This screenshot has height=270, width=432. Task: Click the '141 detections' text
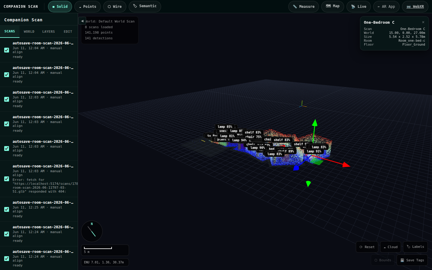coord(99,38)
